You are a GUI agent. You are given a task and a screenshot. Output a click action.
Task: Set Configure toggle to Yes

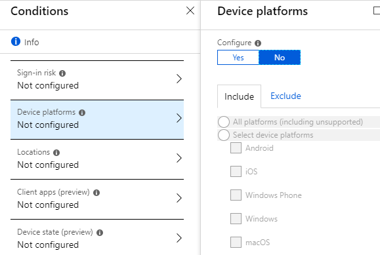click(238, 58)
